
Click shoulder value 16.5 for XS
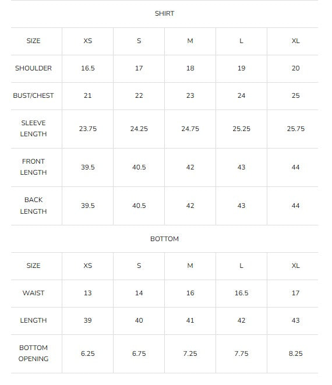88,68
